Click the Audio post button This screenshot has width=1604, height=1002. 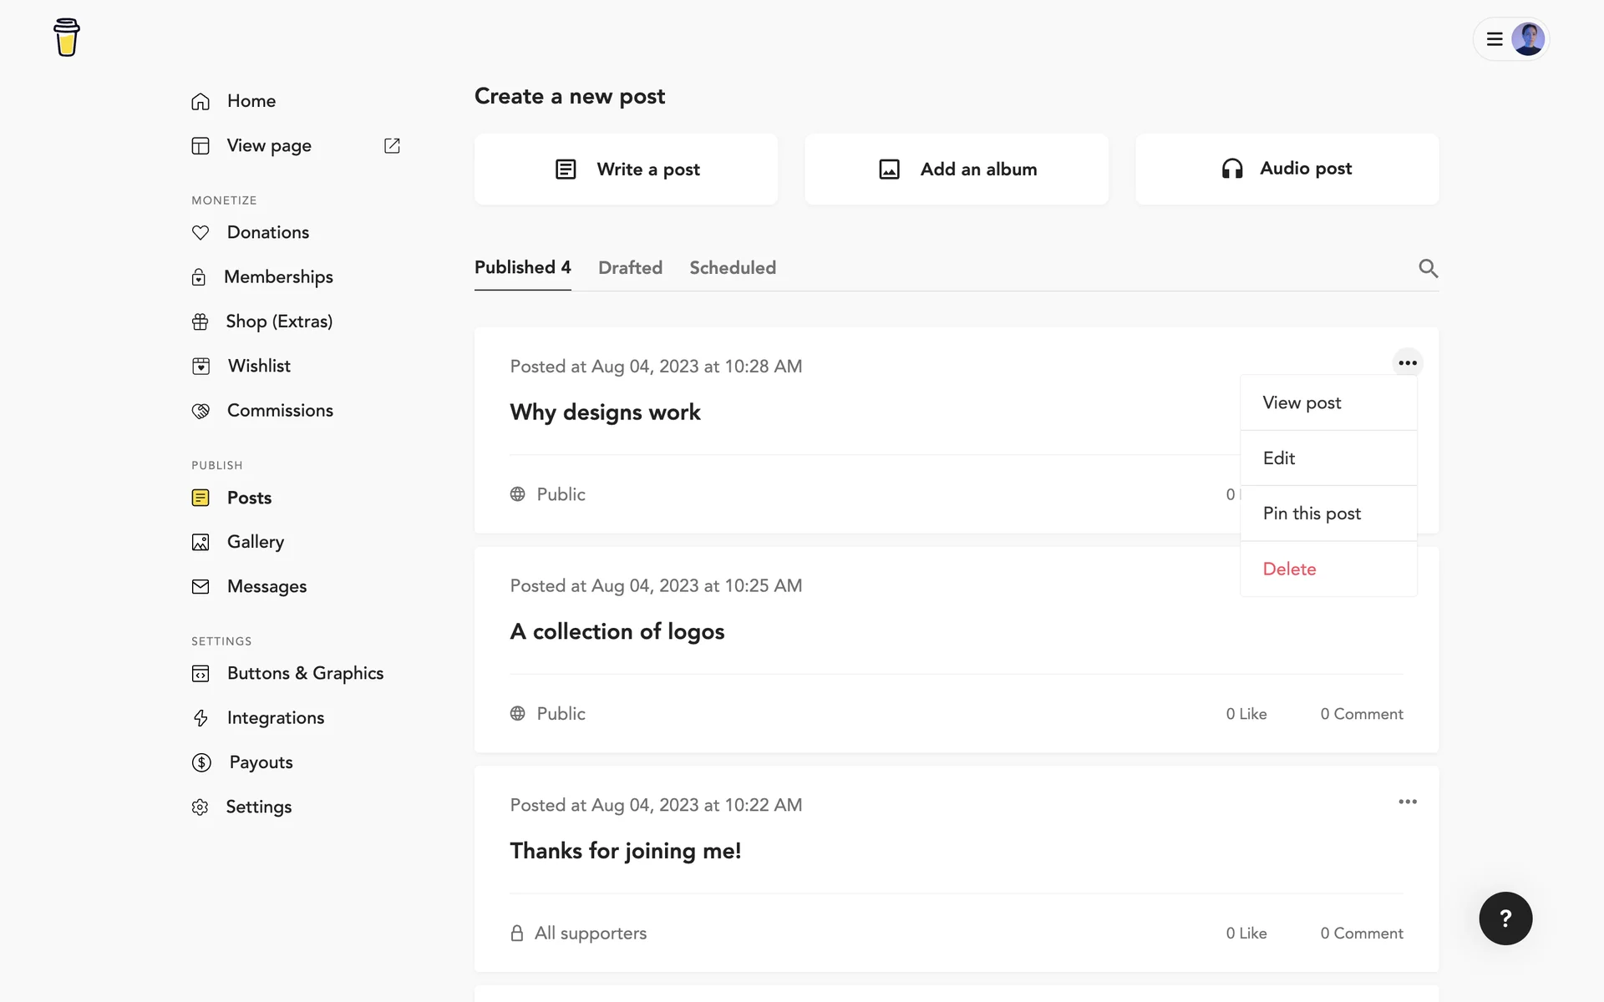(x=1287, y=169)
